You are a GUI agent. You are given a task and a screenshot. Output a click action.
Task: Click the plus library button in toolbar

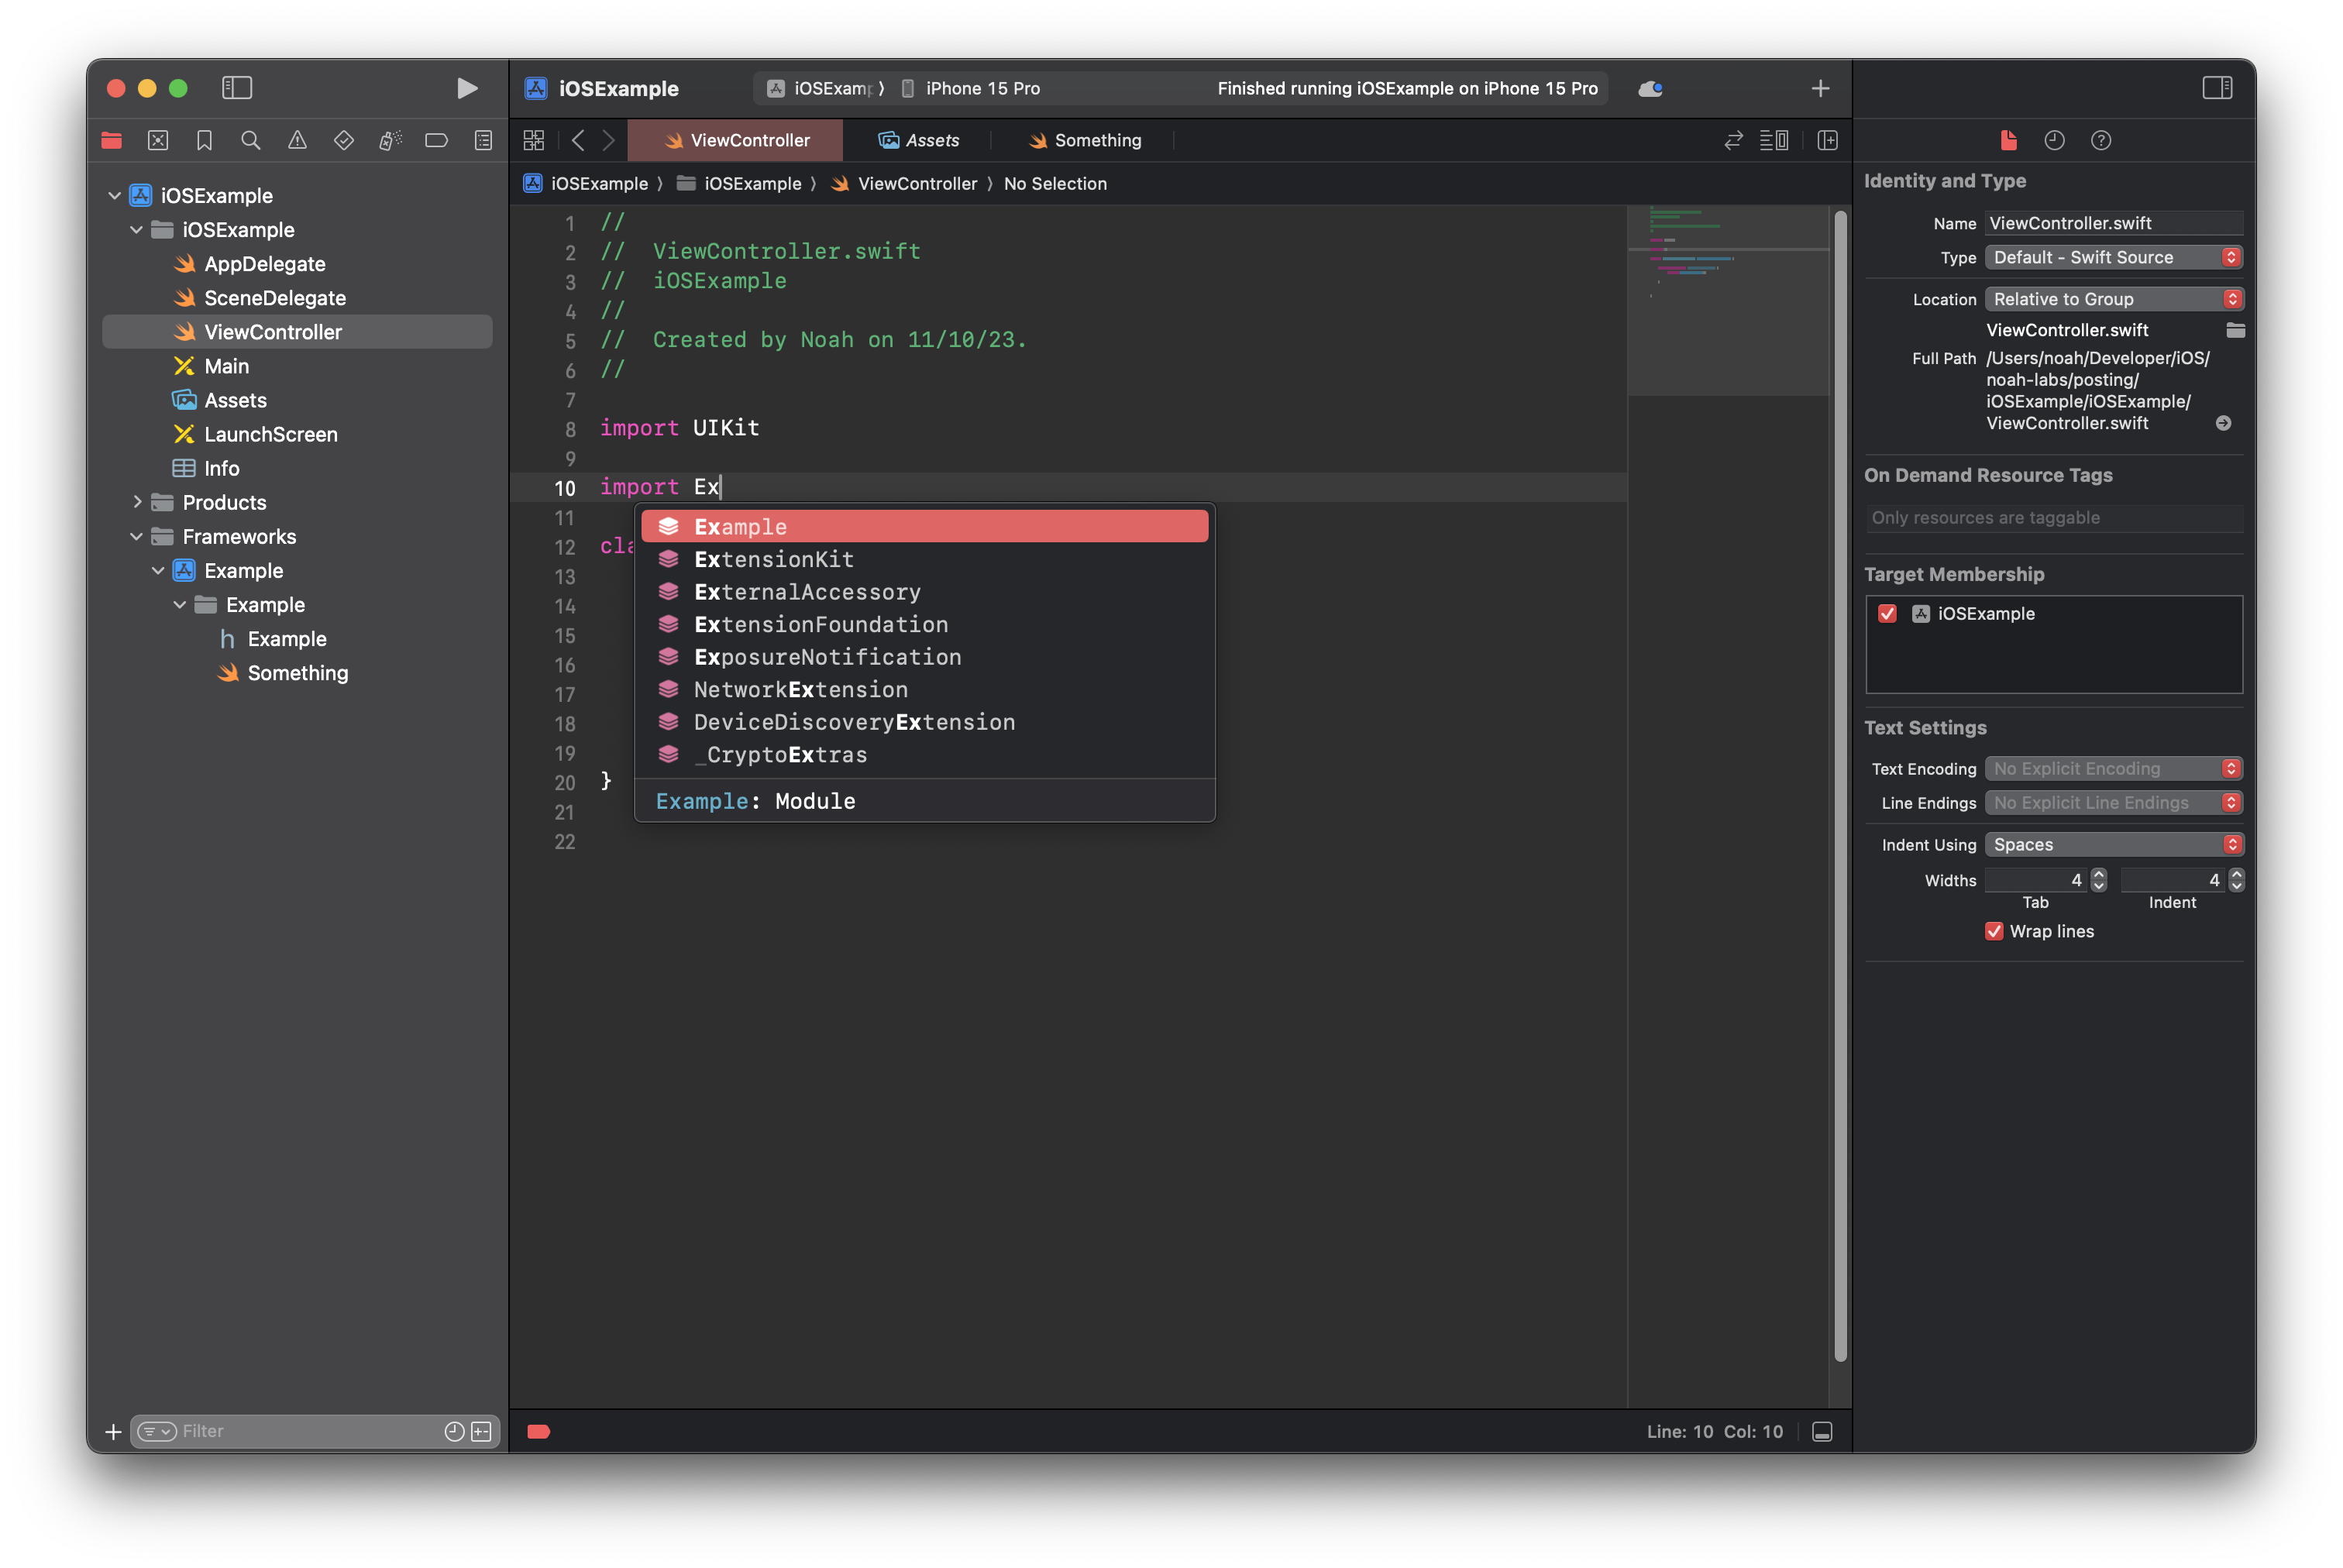(1820, 89)
